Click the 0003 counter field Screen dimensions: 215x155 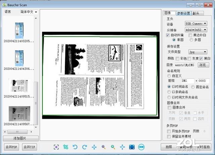(x=204, y=81)
